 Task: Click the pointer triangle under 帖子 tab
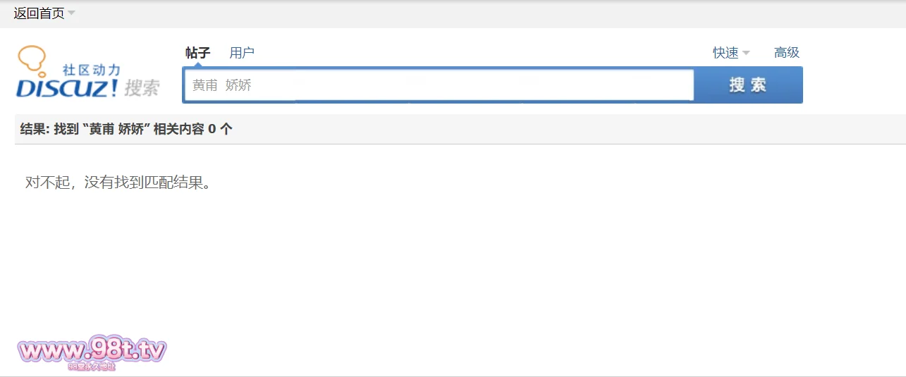click(x=197, y=65)
